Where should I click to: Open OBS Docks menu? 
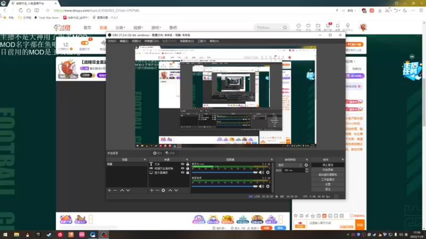tap(152, 41)
